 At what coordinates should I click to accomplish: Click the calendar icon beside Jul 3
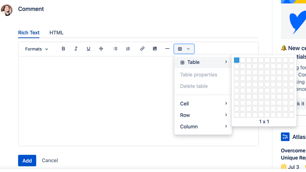coord(284,167)
